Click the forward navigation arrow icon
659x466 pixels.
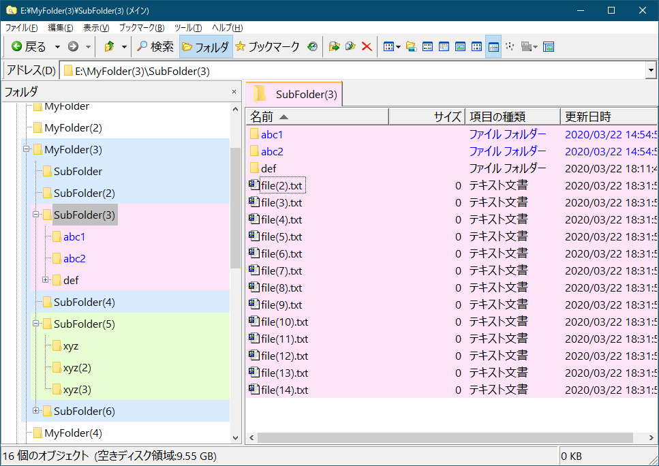pos(73,47)
